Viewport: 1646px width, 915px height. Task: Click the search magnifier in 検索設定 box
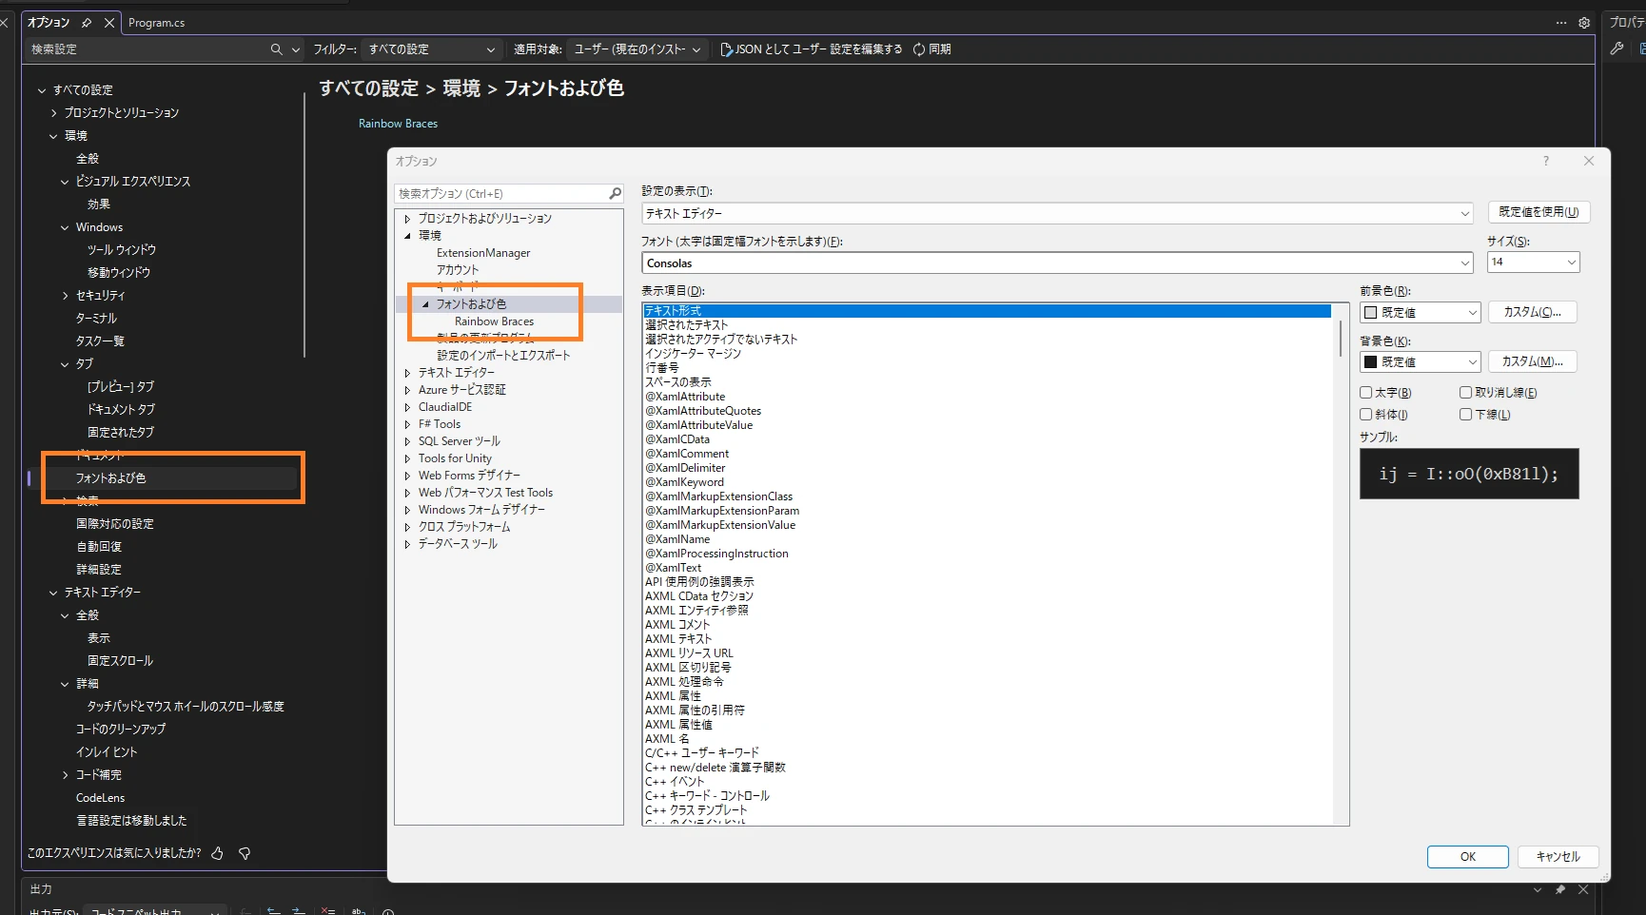click(276, 49)
